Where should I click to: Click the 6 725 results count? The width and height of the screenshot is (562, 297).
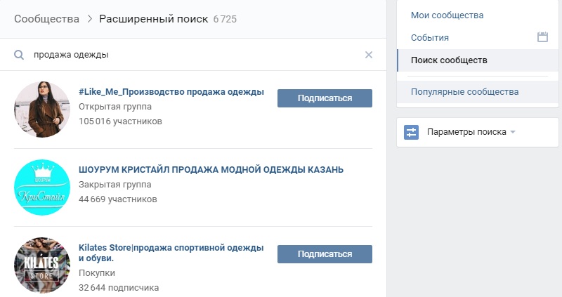(225, 20)
